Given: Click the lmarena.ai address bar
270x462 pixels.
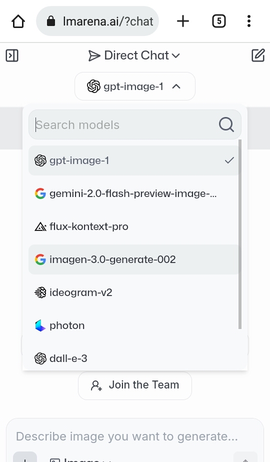Looking at the screenshot, I should [97, 21].
